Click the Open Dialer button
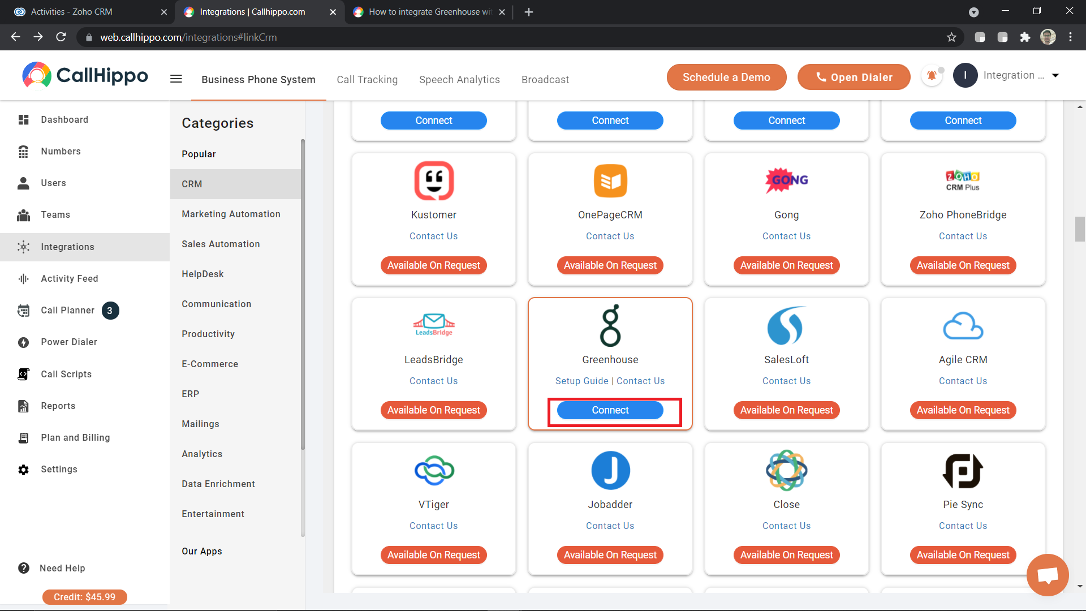This screenshot has height=611, width=1086. tap(854, 77)
